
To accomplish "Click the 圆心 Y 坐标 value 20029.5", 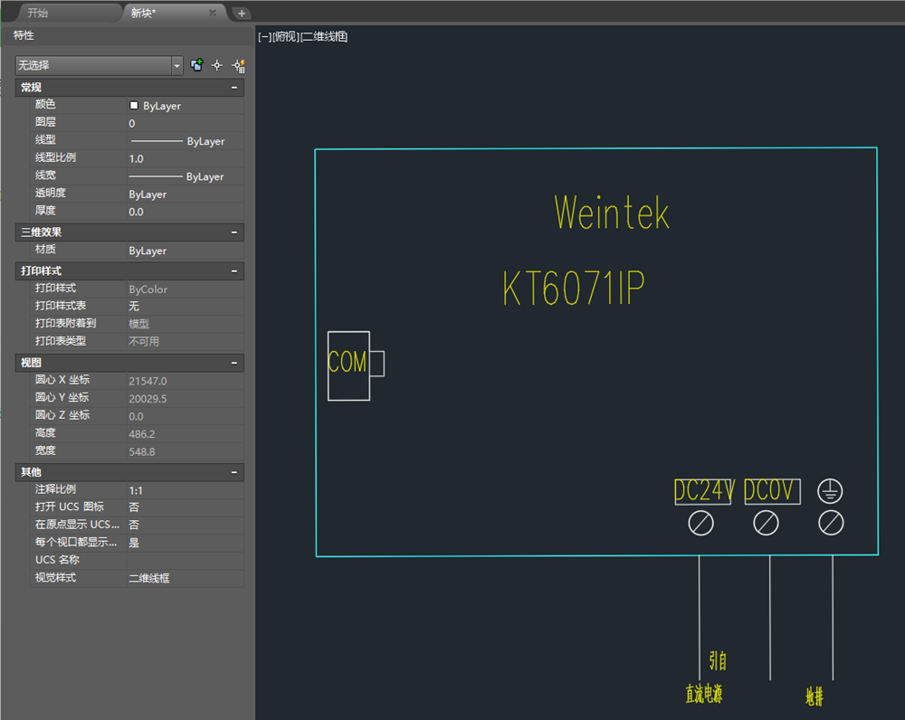I will coord(186,399).
